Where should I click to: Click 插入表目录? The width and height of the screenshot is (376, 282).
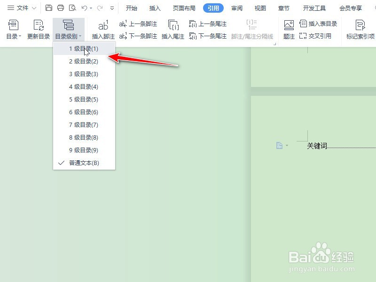pos(318,24)
